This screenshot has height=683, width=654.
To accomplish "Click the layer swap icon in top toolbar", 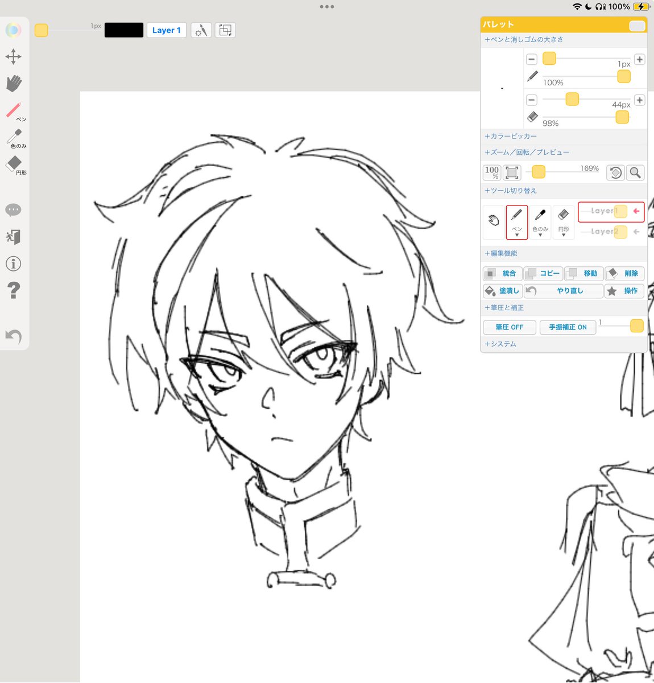I will point(225,30).
